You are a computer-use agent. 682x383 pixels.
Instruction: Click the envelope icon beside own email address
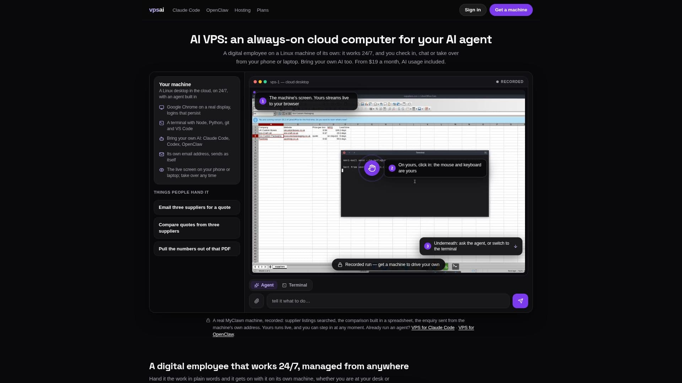(162, 154)
